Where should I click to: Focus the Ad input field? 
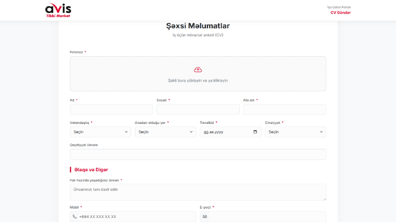[x=111, y=110]
